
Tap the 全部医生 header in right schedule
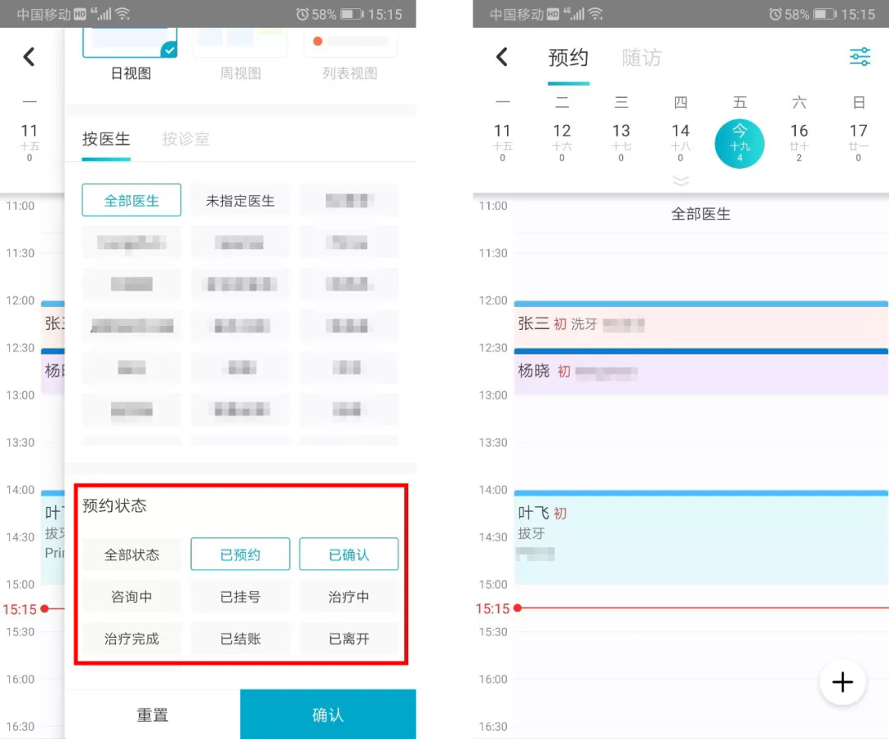700,214
